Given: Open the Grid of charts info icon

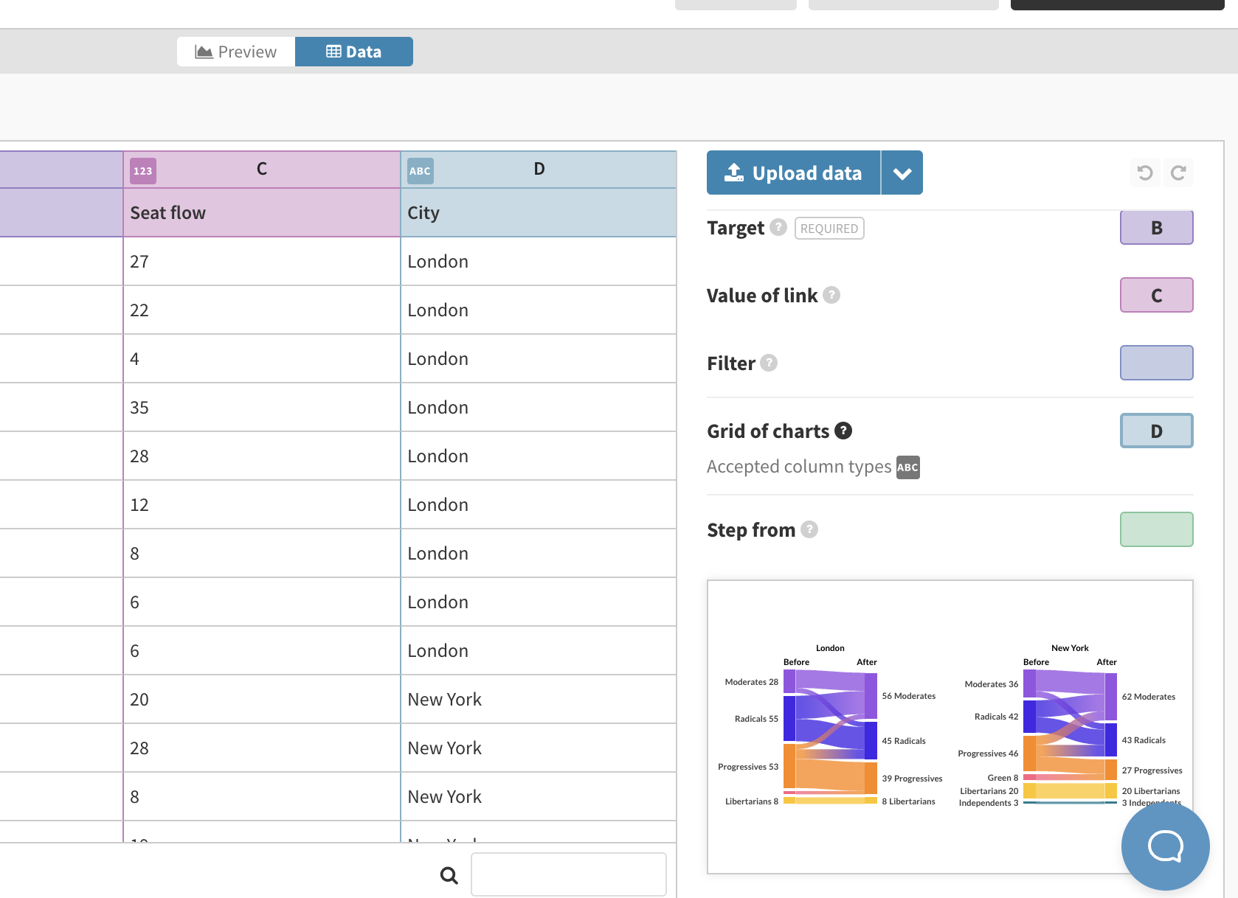Looking at the screenshot, I should pos(843,431).
